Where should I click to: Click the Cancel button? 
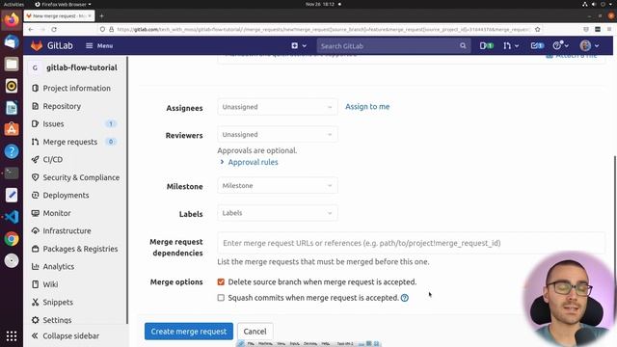pyautogui.click(x=255, y=332)
